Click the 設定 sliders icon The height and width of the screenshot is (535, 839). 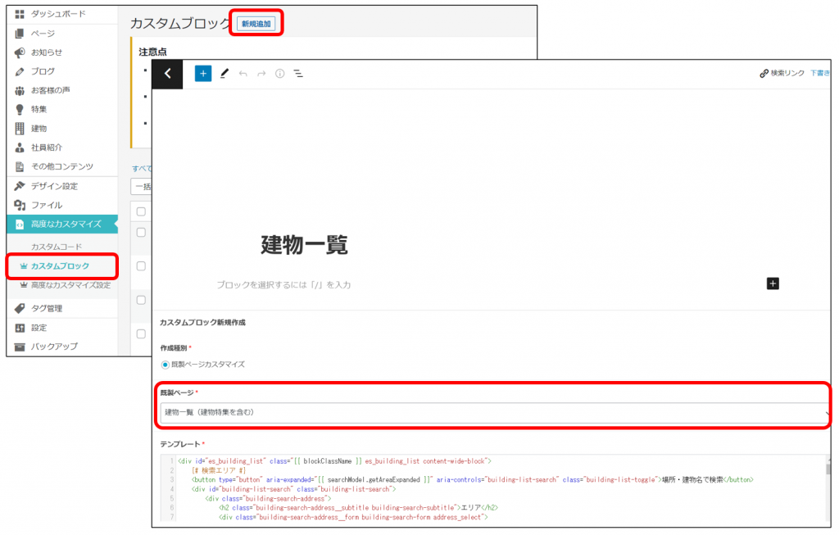(20, 328)
